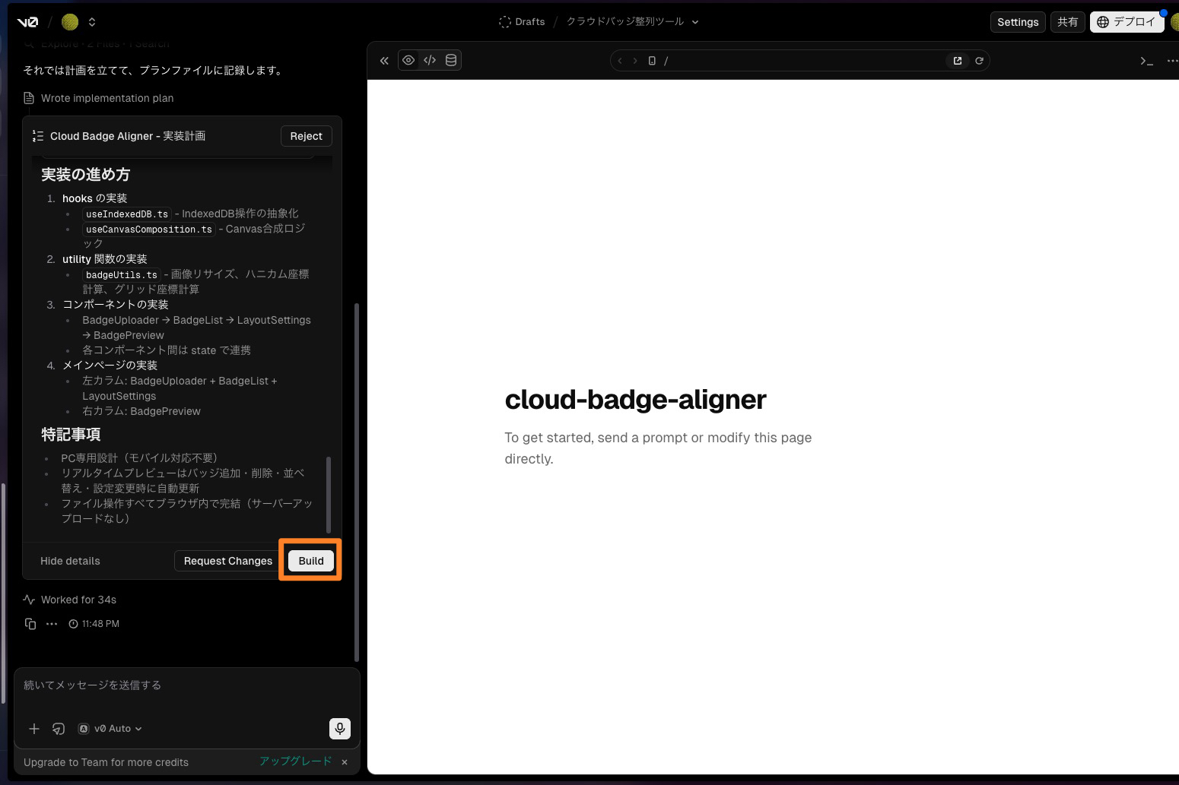Go forward in the preview browser
Image resolution: width=1179 pixels, height=785 pixels.
[x=635, y=61]
